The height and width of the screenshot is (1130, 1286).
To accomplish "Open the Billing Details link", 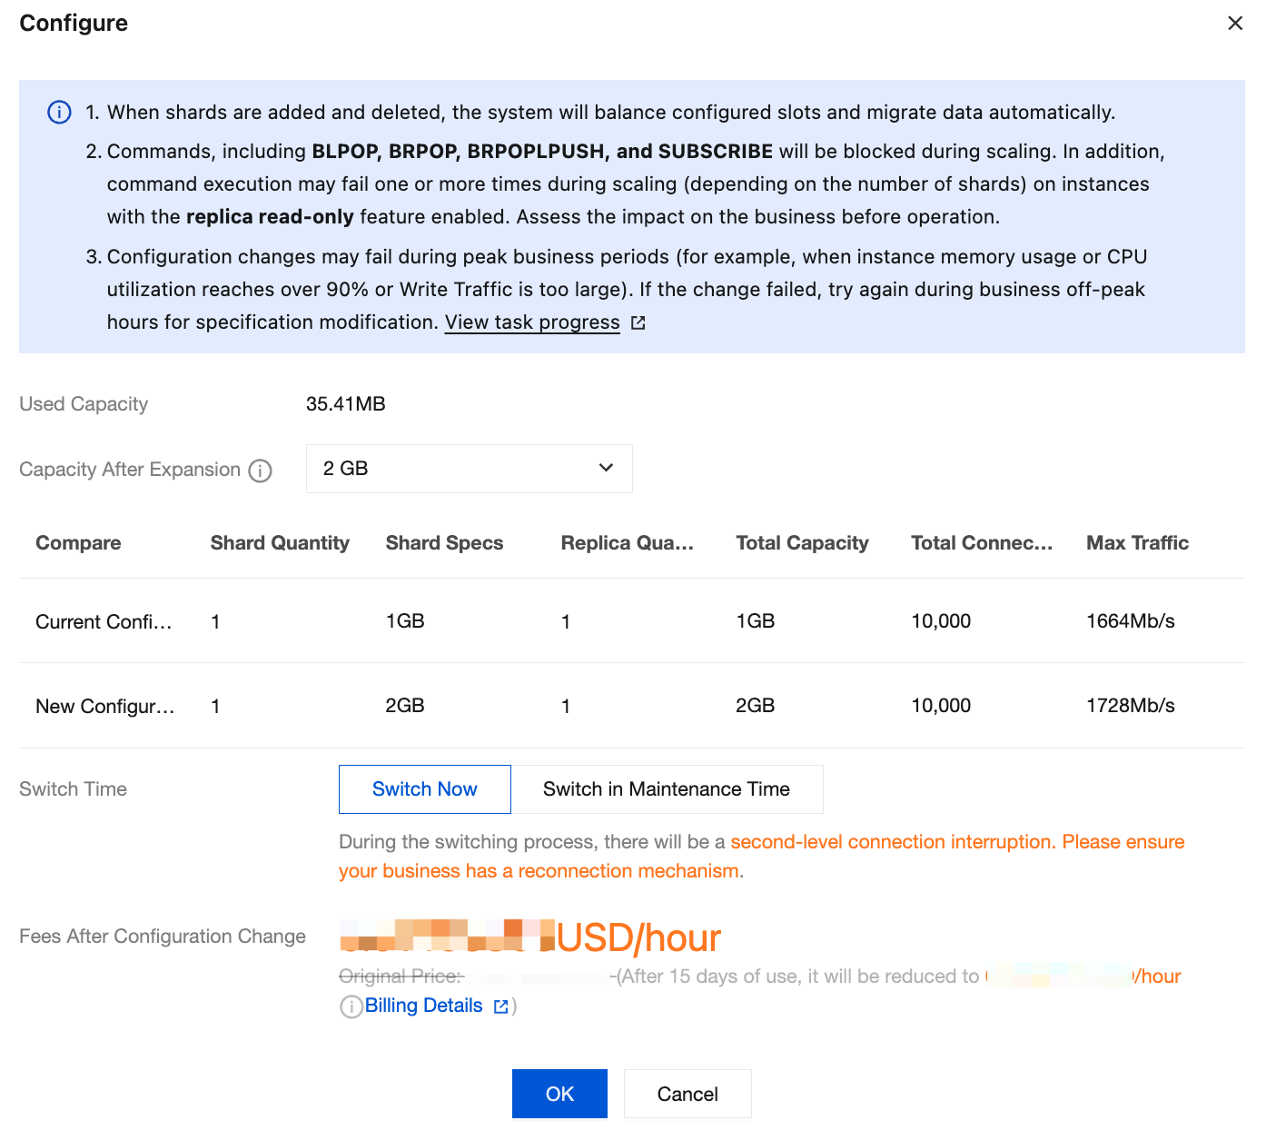I will pyautogui.click(x=423, y=1006).
